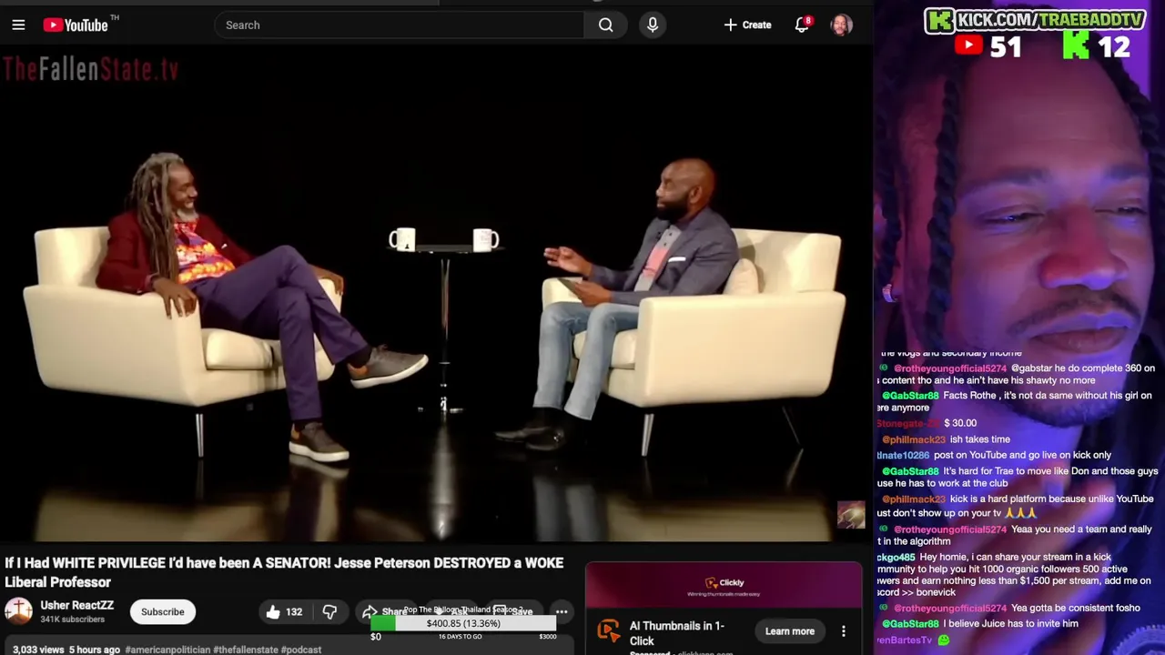Focus the YouTube Search field
This screenshot has height=655, width=1165.
400,25
